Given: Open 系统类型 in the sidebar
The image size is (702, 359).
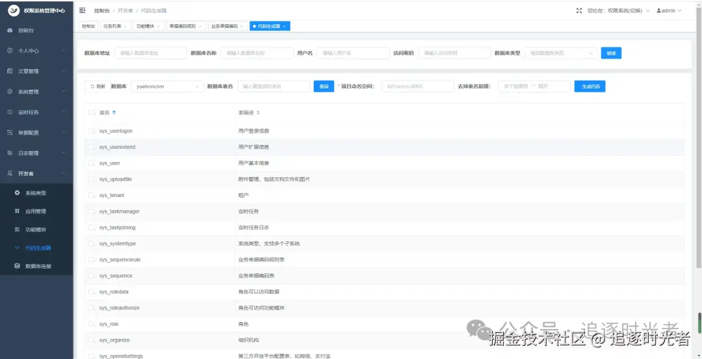Looking at the screenshot, I should click(36, 193).
